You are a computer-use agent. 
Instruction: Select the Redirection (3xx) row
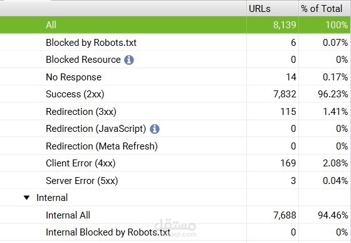pos(175,111)
